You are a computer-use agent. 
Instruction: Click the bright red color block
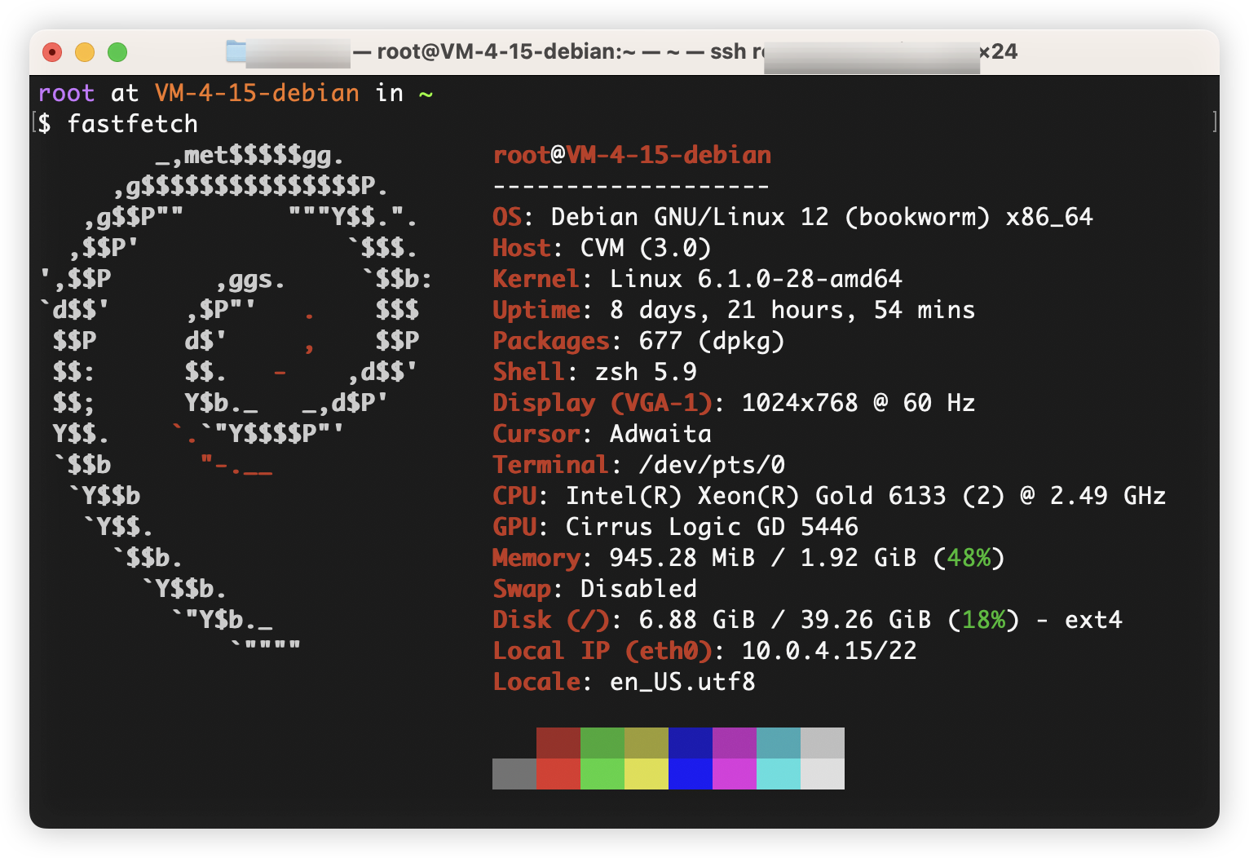pyautogui.click(x=558, y=774)
